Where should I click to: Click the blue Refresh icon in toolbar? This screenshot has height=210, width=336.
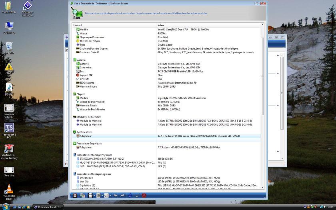130,196
